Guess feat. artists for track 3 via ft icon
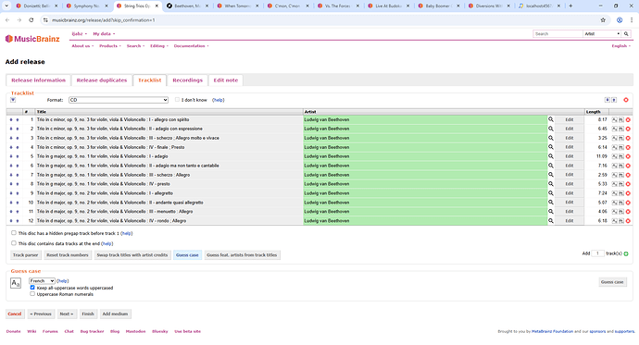The height and width of the screenshot is (345, 639). click(x=621, y=138)
